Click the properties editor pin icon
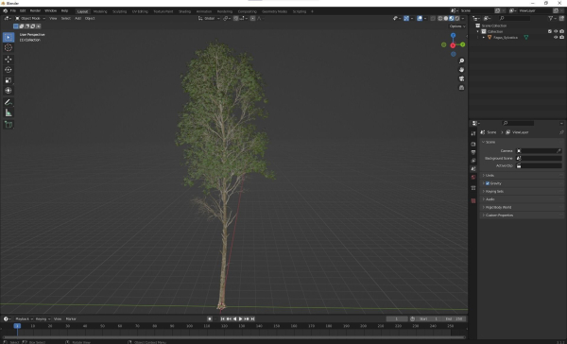This screenshot has width=567, height=344. point(561,132)
